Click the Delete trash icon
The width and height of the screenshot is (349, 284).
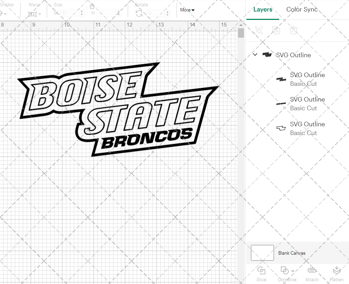pos(294,30)
